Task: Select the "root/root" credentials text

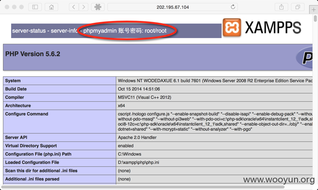Action: [156, 31]
